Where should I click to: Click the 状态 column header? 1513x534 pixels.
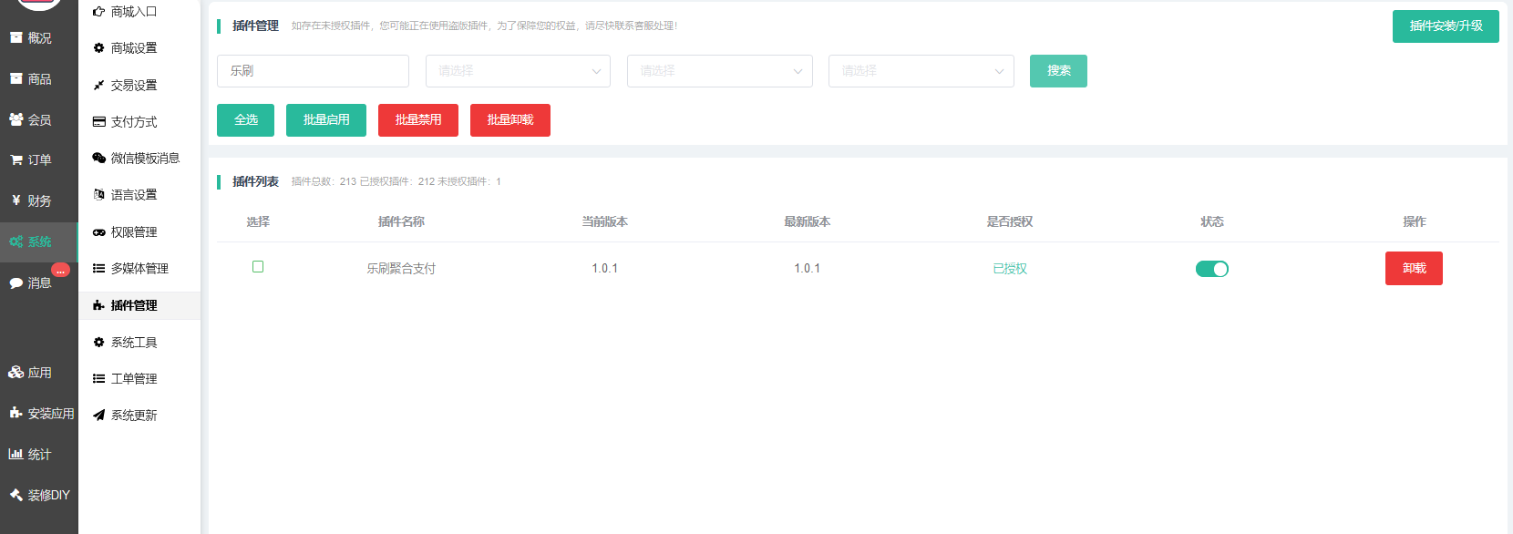[1212, 222]
